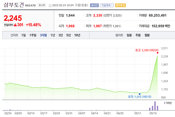Click the 하한가 1,361 text
The width and height of the screenshot is (175, 117).
[x=112, y=26]
